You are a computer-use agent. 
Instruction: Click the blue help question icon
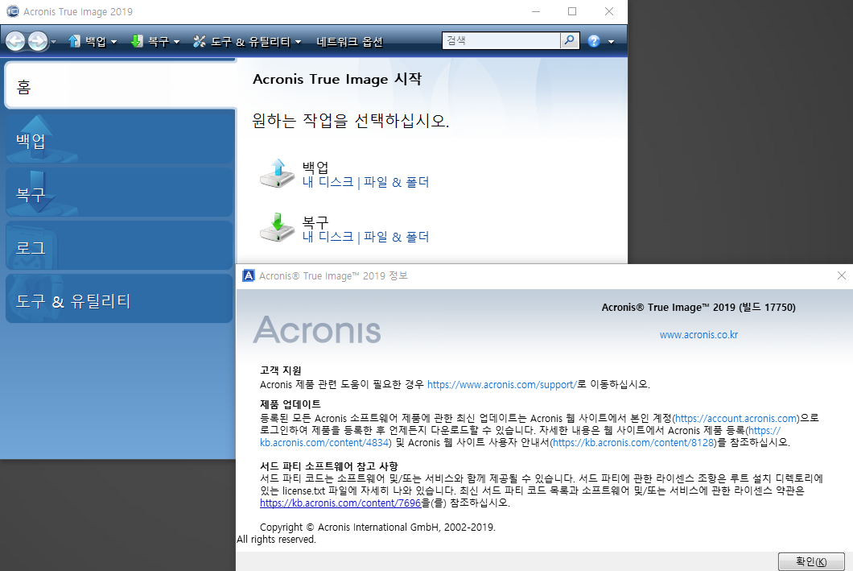click(594, 41)
